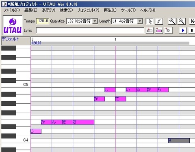This screenshot has height=152, width=195.
Task: Select the か note before ら
Action: click(x=152, y=90)
